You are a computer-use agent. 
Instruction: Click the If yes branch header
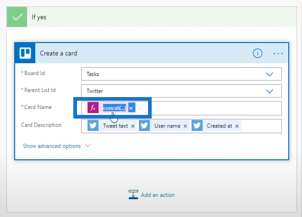[152, 17]
